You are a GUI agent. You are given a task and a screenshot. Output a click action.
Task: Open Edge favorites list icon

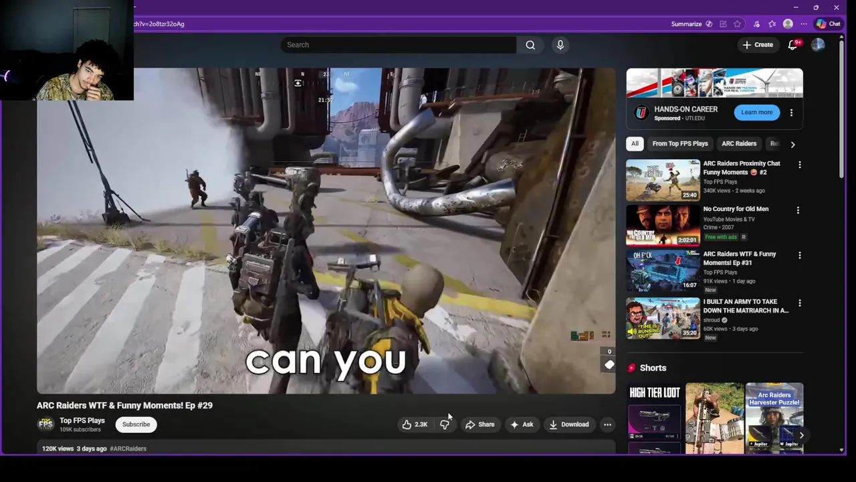click(772, 24)
